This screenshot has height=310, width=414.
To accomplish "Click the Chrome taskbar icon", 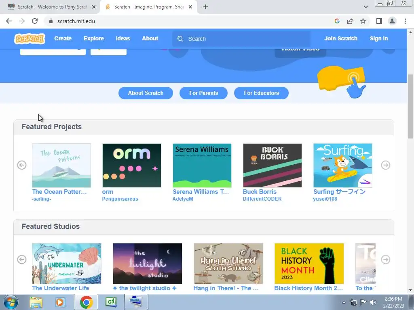I will 86,302.
